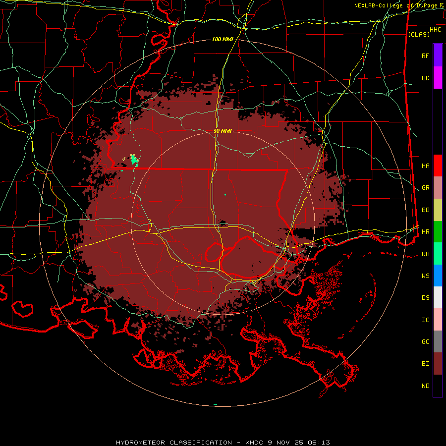Click the BD legend label
Image resolution: width=446 pixels, height=446 pixels.
coord(425,210)
